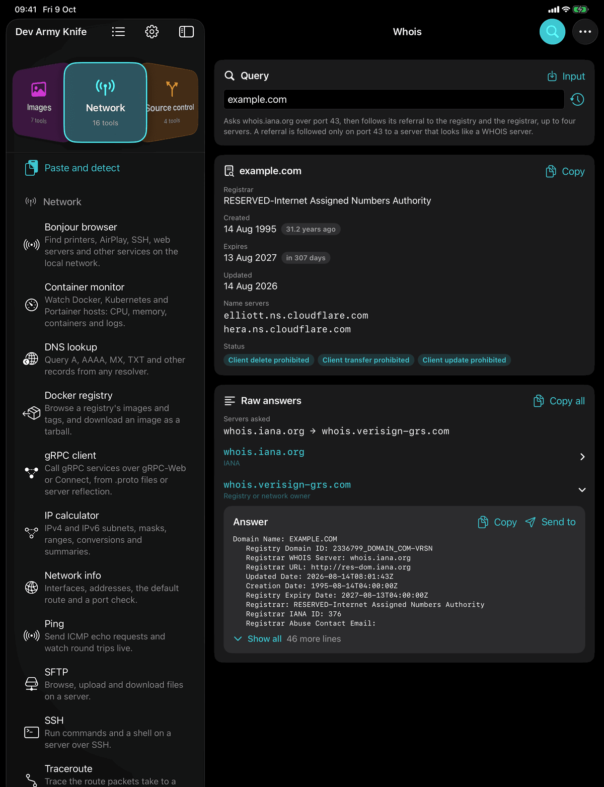Open whois.verisign-grs.com server entry
This screenshot has height=787, width=604.
coord(404,489)
